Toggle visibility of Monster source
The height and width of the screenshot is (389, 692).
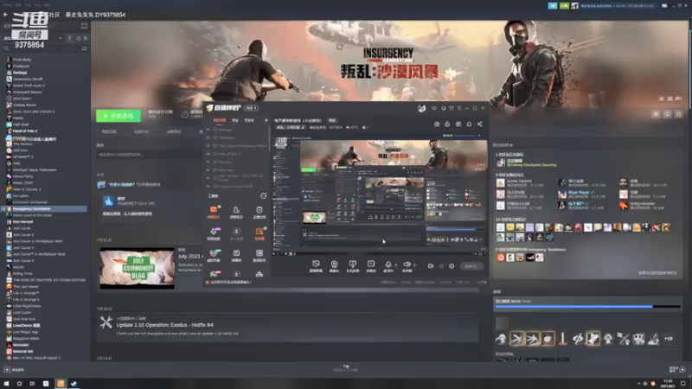(208, 169)
